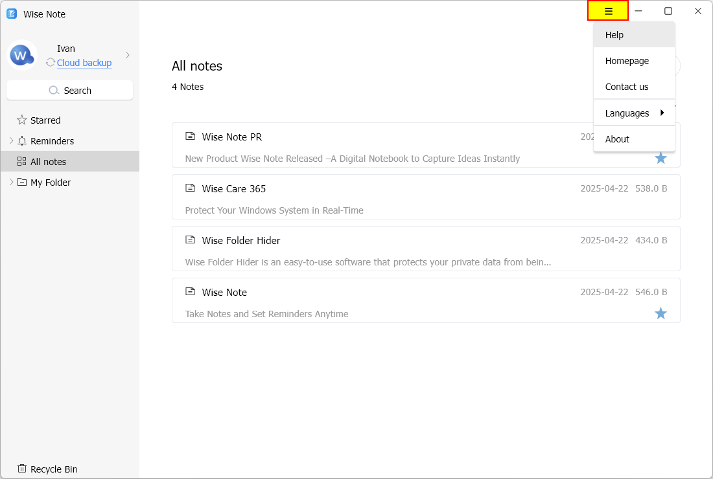Unstar the Take Notes and Set Reminders note
This screenshot has width=713, height=479.
[x=660, y=313]
